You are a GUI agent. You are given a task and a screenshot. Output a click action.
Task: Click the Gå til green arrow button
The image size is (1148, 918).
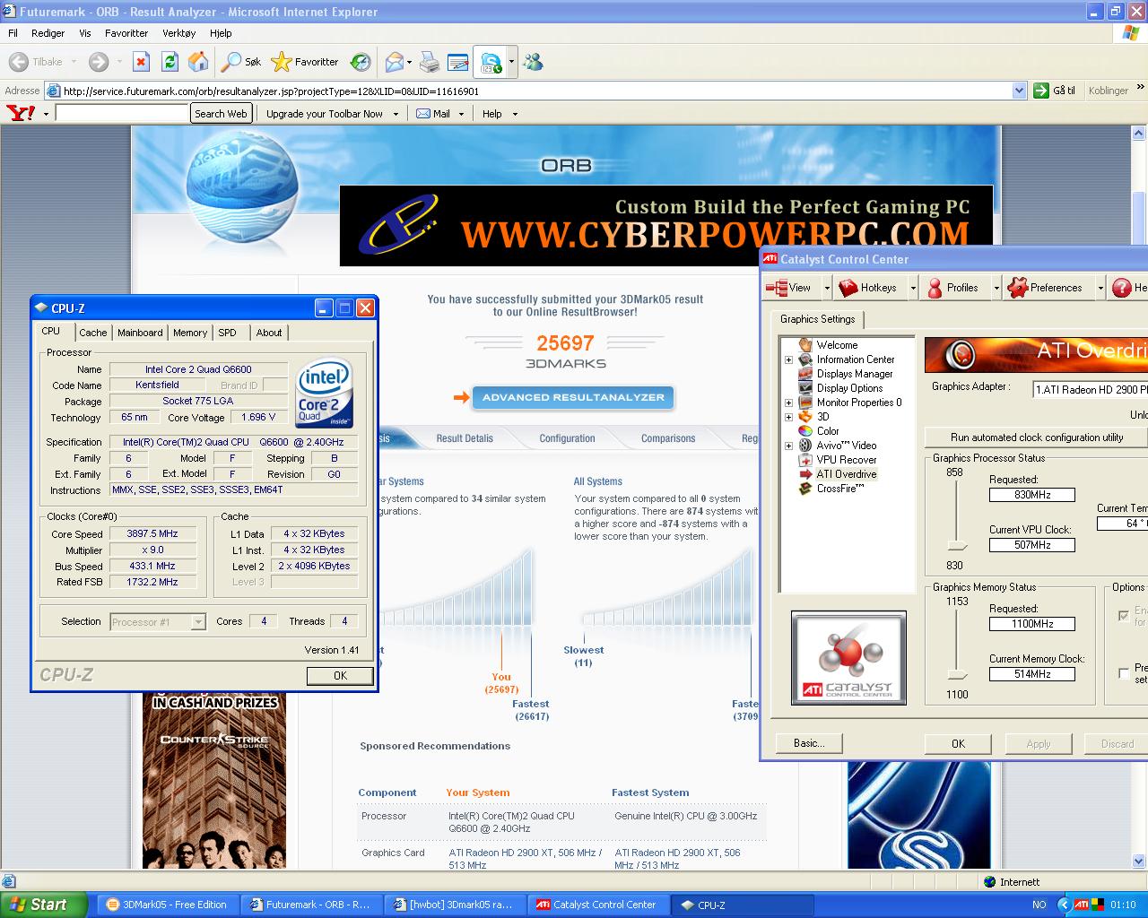point(1041,91)
